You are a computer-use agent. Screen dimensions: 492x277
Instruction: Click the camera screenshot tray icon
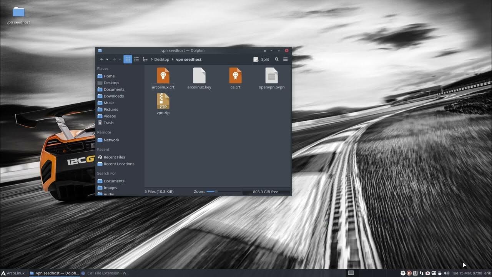coord(428,273)
